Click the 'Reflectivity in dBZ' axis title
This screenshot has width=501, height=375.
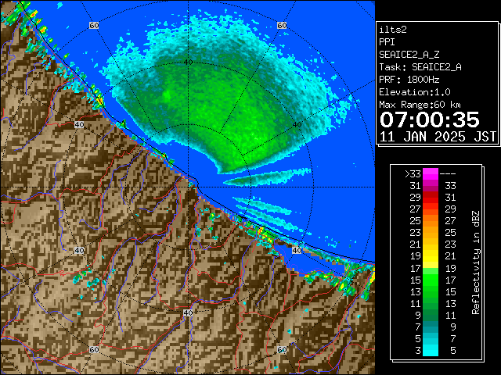pos(476,262)
